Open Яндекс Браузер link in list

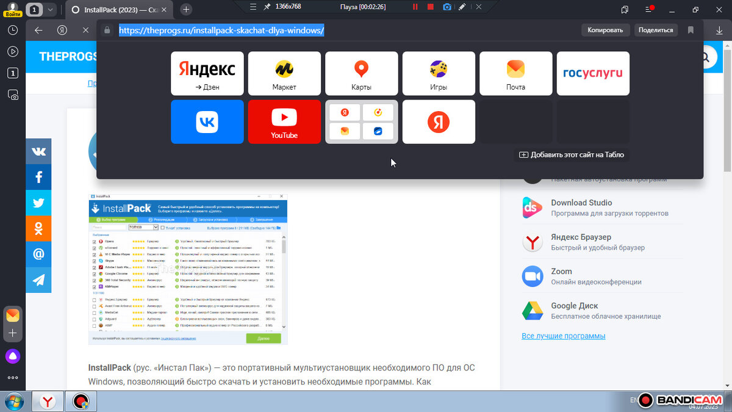tap(581, 237)
